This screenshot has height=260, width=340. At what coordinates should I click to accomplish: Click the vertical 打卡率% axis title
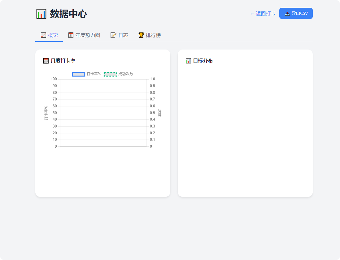46,113
